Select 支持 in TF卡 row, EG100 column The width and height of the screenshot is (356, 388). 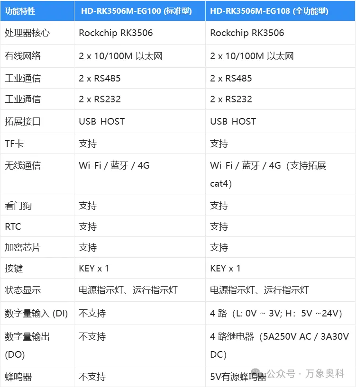(88, 144)
